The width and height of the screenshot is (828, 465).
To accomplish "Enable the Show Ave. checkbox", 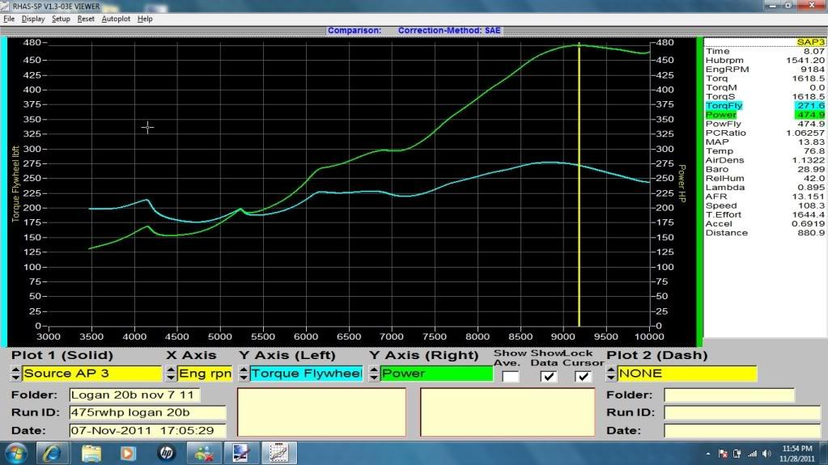I will pyautogui.click(x=510, y=376).
